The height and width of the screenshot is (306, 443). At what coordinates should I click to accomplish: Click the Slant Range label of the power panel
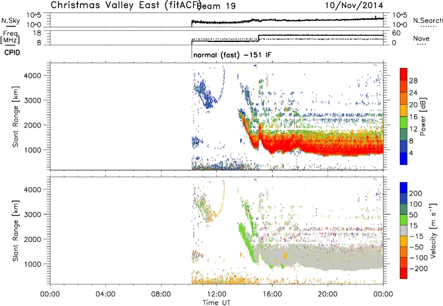click(16, 117)
